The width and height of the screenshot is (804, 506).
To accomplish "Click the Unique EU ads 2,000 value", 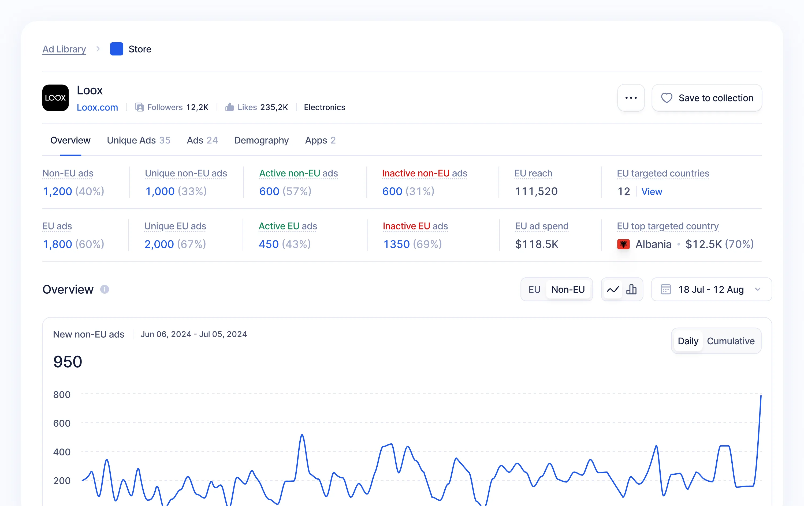I will pyautogui.click(x=159, y=244).
